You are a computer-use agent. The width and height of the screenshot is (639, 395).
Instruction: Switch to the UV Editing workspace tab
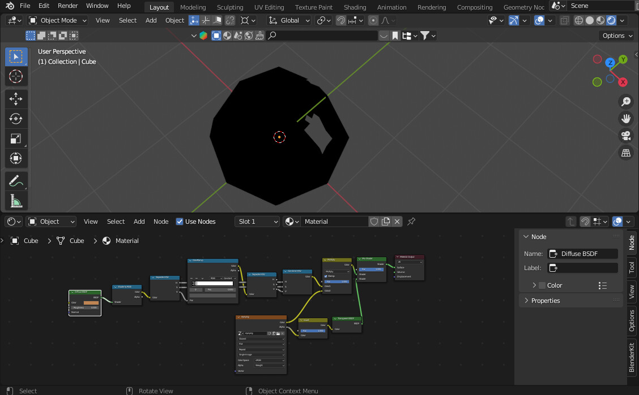click(269, 7)
